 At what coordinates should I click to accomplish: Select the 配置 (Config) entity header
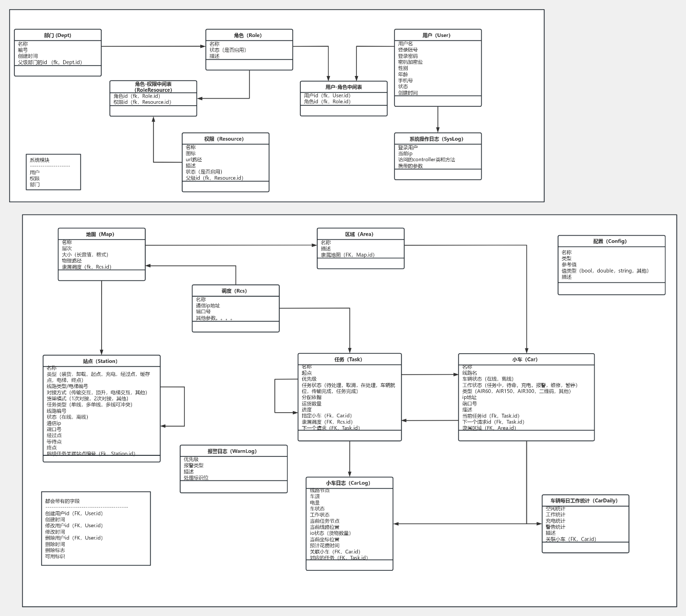click(611, 241)
